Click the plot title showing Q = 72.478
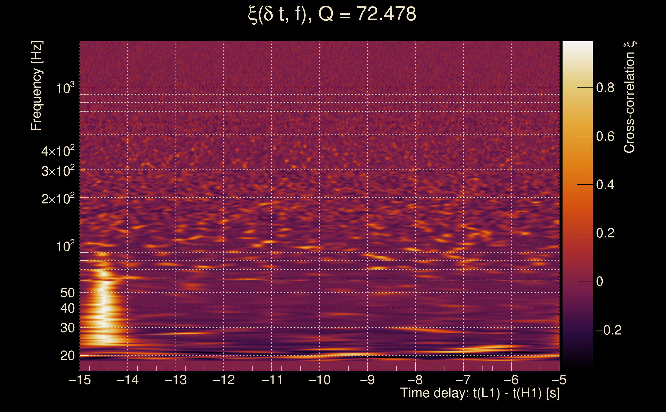 tap(332, 14)
